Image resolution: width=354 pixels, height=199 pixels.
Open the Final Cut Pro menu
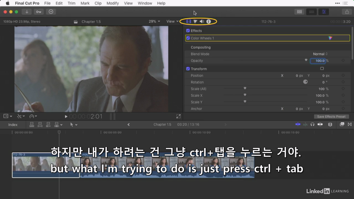point(27,3)
